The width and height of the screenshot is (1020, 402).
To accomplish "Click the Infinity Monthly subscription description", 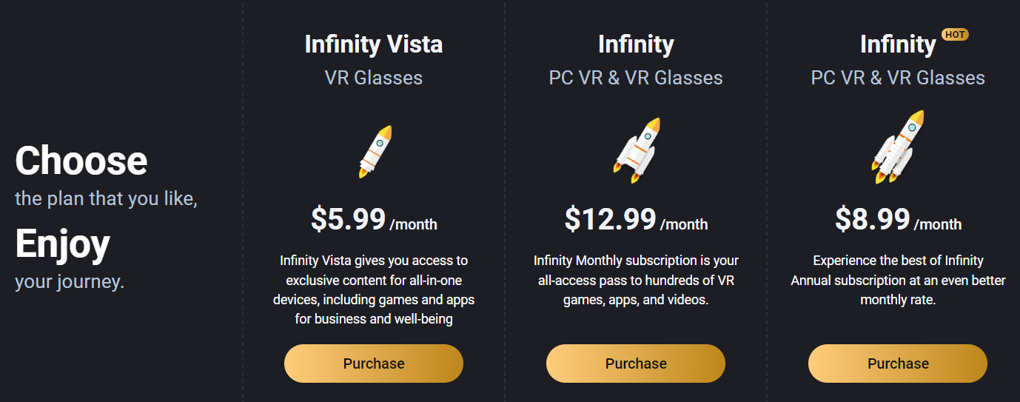I will pyautogui.click(x=636, y=280).
